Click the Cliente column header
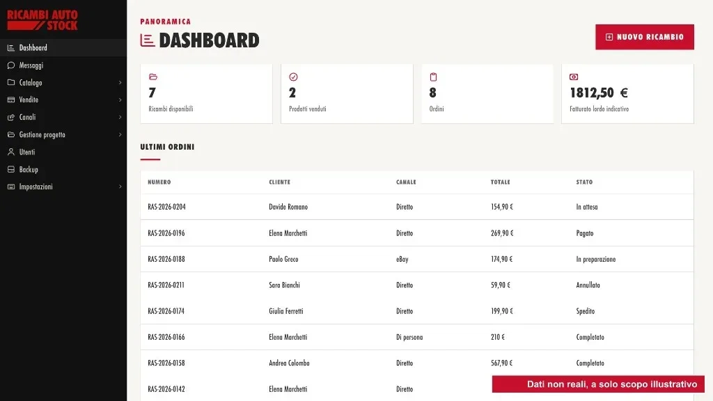This screenshot has width=713, height=401. (x=280, y=182)
